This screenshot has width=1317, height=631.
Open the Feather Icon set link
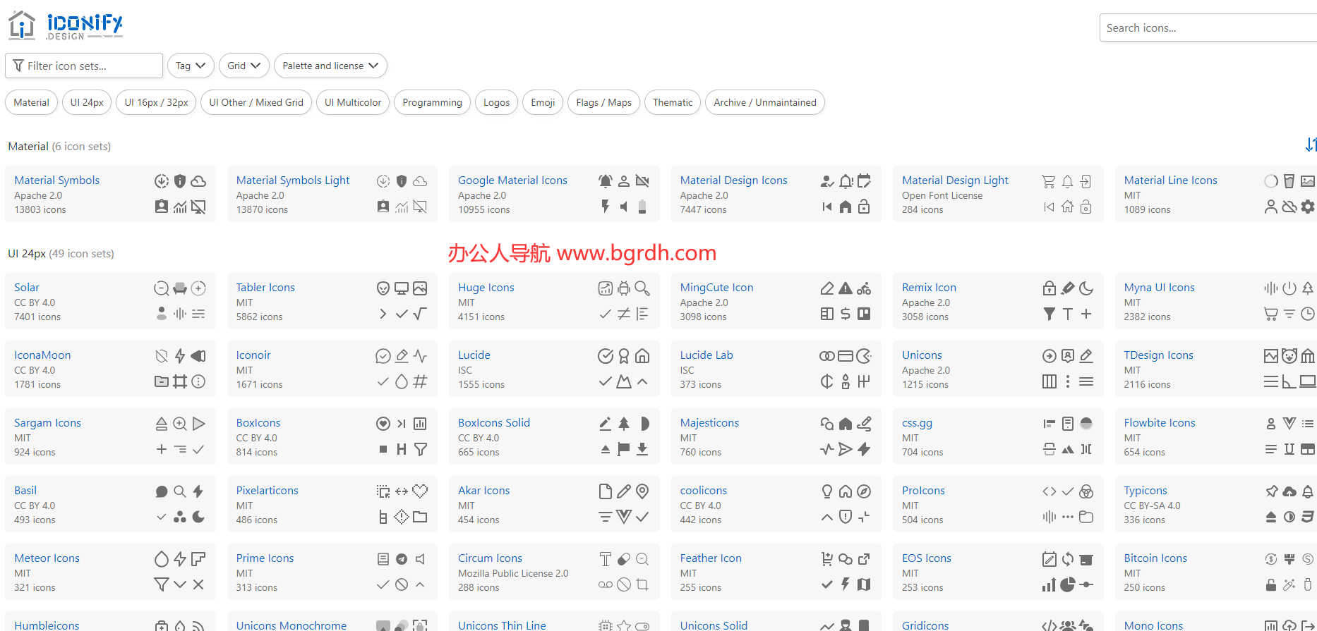[711, 558]
